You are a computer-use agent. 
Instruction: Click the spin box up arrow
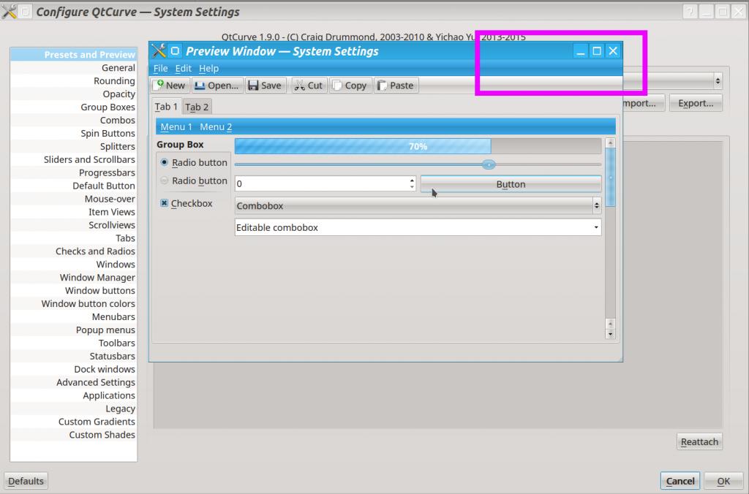point(412,180)
